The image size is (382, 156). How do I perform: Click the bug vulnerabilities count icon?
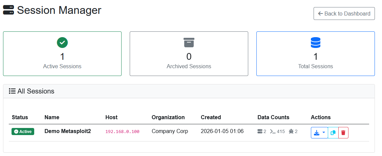pyautogui.click(x=291, y=131)
